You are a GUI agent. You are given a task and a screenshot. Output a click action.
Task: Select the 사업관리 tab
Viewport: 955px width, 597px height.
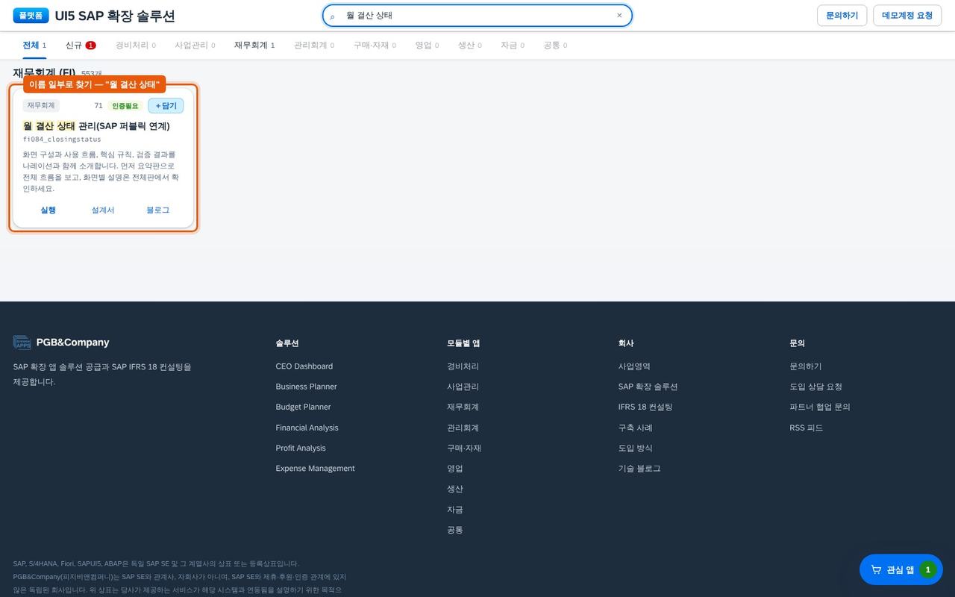[x=195, y=46]
